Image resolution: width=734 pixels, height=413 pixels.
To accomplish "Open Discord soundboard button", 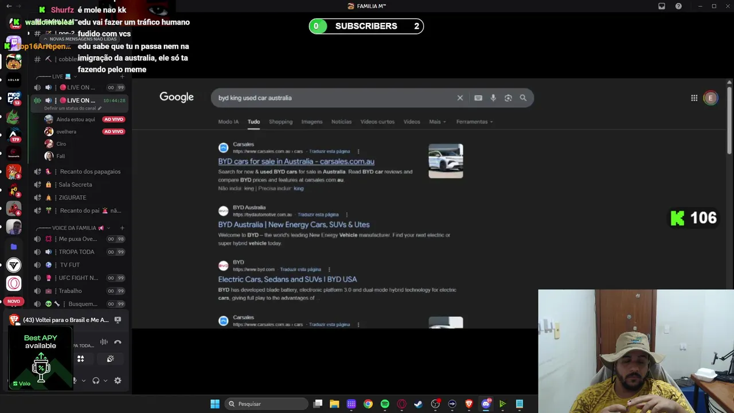I will pos(110,359).
